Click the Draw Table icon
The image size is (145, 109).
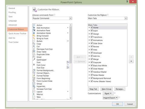(34, 51)
